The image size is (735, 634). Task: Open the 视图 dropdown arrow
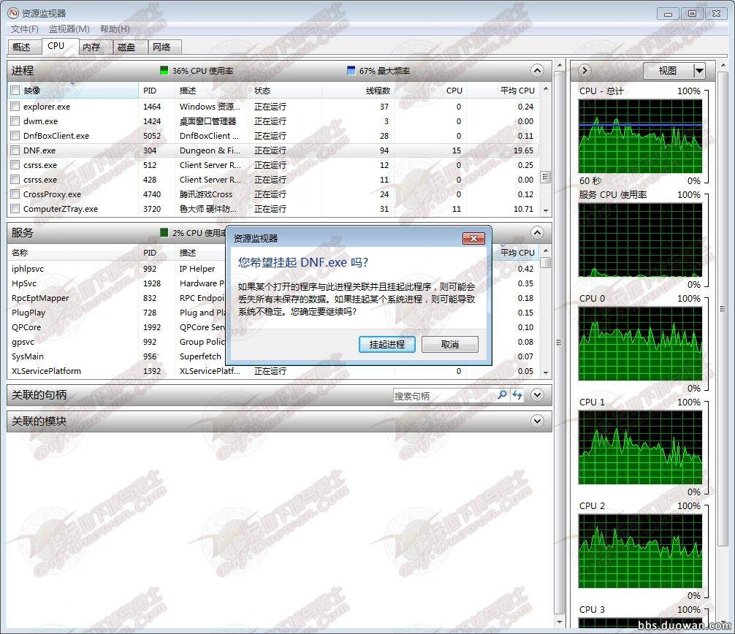point(699,71)
